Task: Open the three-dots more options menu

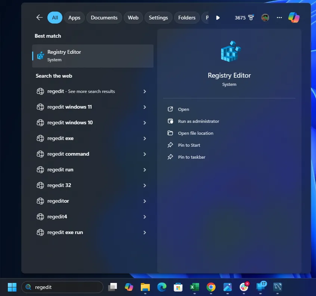Action: coord(279,18)
